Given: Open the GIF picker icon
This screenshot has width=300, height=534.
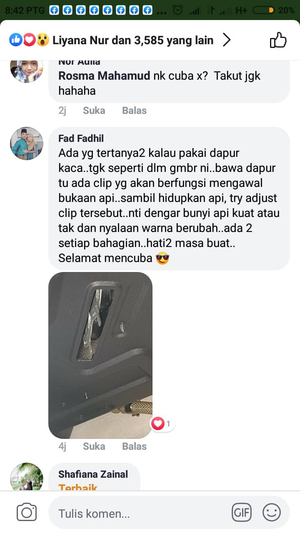Looking at the screenshot, I should 242,513.
